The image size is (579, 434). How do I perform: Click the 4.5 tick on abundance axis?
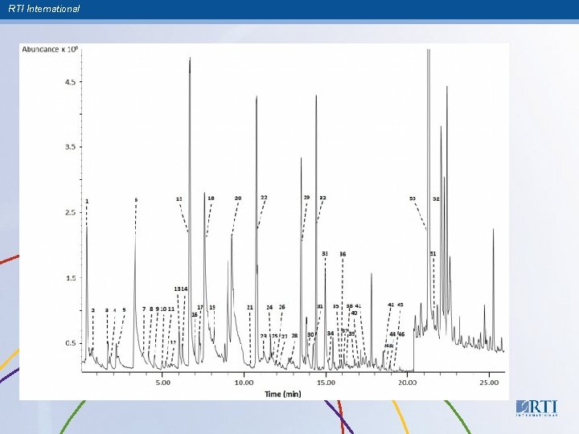tap(70, 82)
